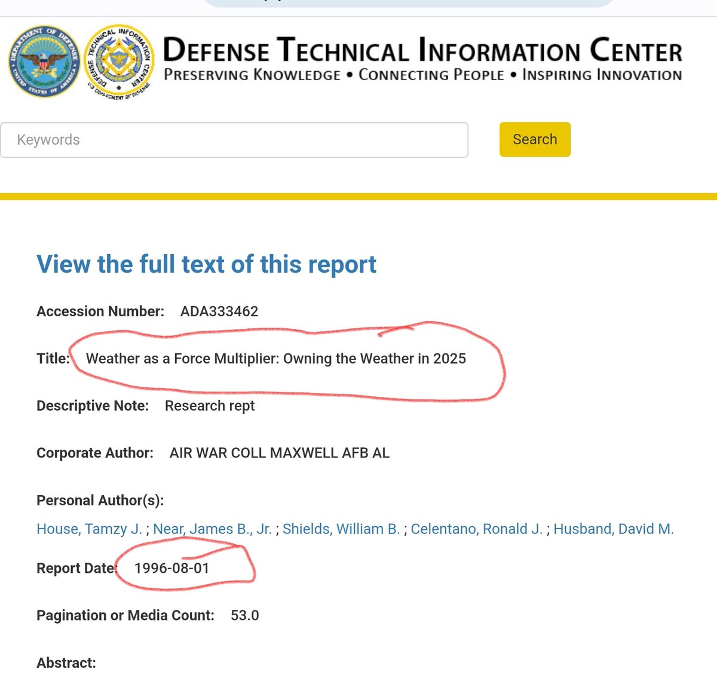This screenshot has height=696, width=717.
Task: Open author link Near, James B., Jr.
Action: (212, 529)
